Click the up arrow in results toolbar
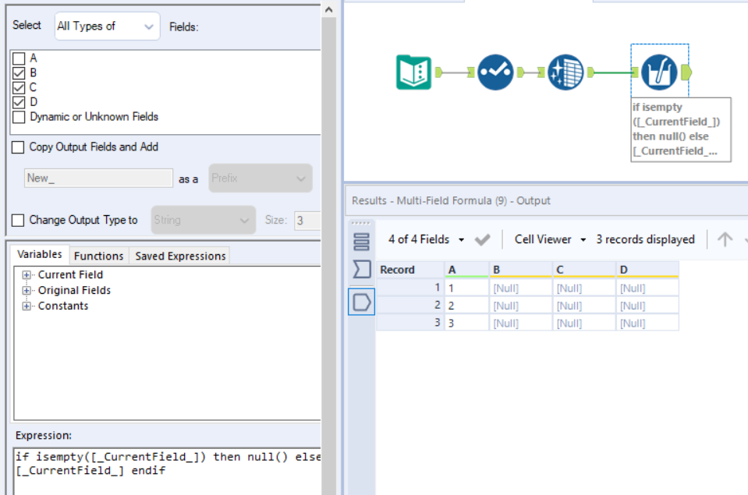The height and width of the screenshot is (495, 748). [x=725, y=239]
